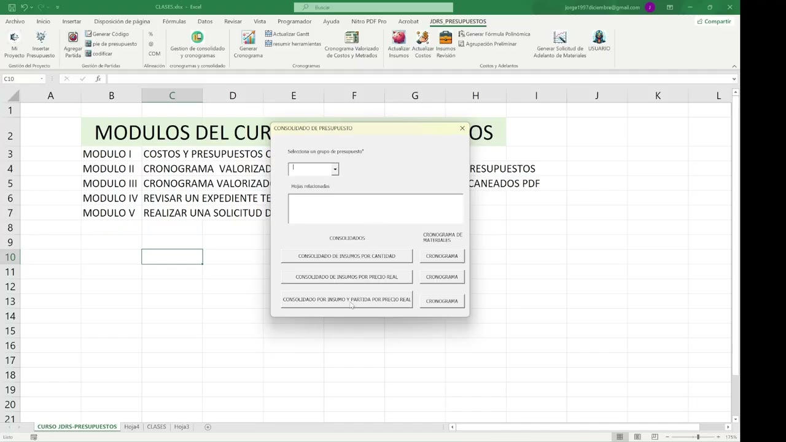786x442 pixels.
Task: Click the Hojas relacionadas list box
Action: click(376, 209)
